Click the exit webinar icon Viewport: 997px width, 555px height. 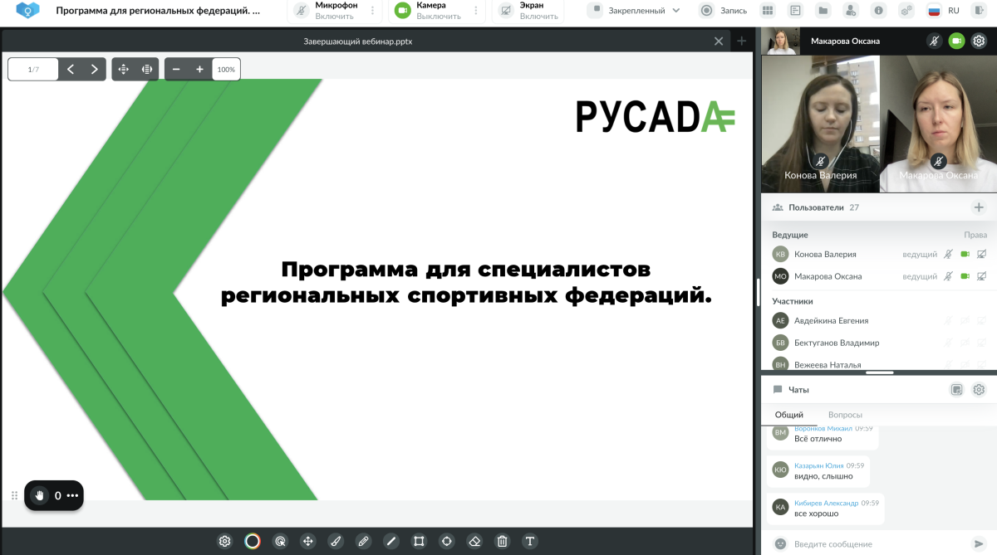click(977, 11)
